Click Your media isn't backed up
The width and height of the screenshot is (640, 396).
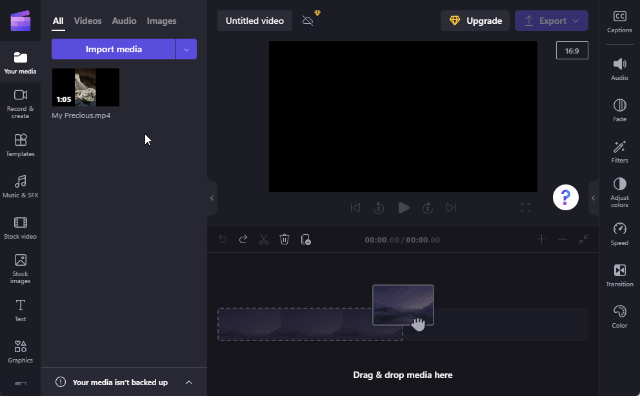[x=120, y=382]
